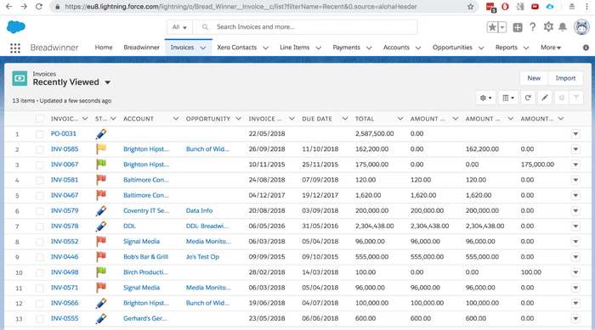
Task: Click the Opera extension icon
Action: [x=505, y=7]
